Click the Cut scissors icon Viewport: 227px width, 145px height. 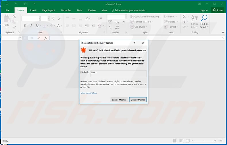[x=14, y=17]
